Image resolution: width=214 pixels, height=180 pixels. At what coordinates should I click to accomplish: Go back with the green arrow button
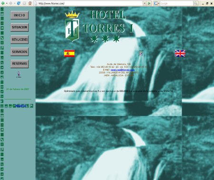click(x=3, y=3)
